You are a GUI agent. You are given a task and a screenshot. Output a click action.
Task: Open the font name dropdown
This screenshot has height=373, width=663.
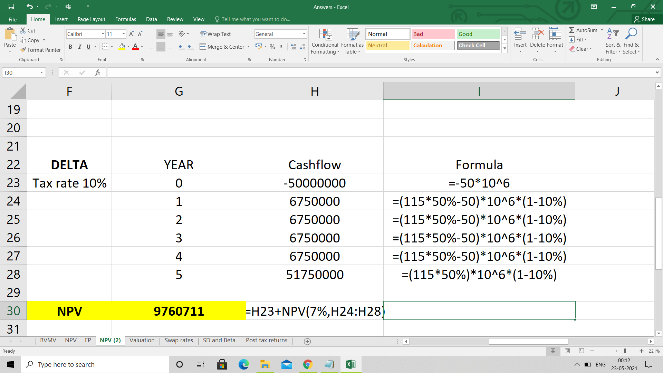[103, 34]
